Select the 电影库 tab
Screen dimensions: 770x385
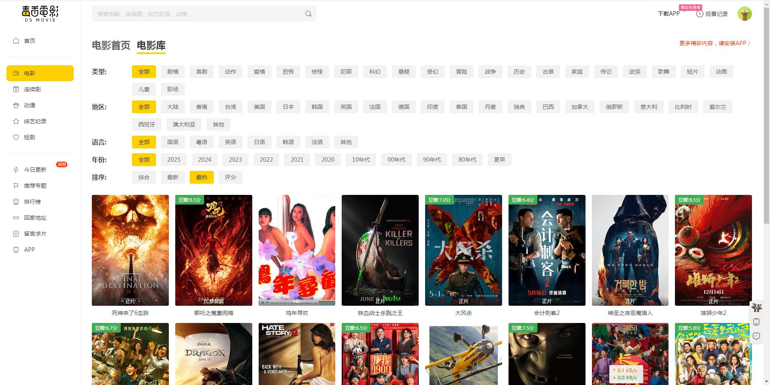[151, 45]
